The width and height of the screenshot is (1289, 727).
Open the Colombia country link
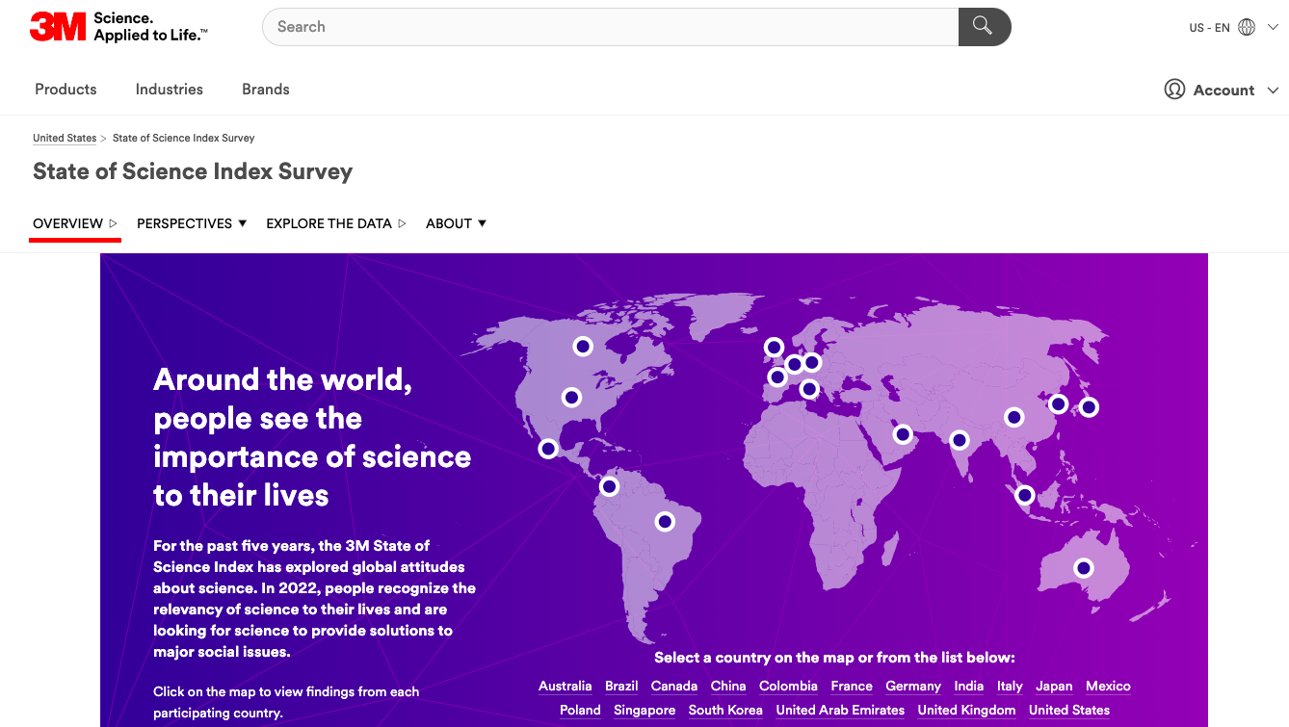(x=788, y=687)
